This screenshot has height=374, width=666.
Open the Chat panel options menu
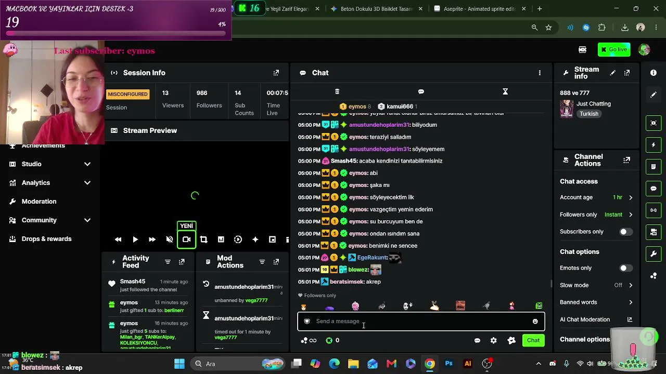coord(540,73)
